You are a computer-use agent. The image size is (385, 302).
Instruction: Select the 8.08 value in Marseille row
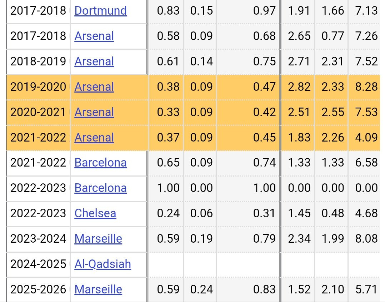click(366, 239)
